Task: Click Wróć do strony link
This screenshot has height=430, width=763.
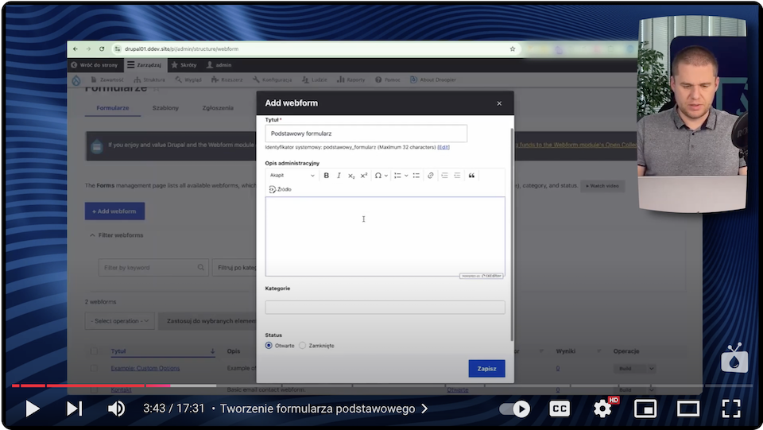Action: tap(94, 64)
